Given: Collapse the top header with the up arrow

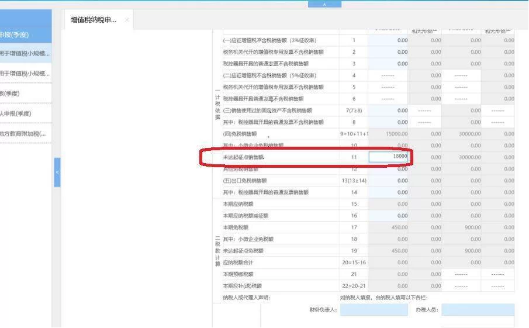Looking at the screenshot, I should point(324,4).
